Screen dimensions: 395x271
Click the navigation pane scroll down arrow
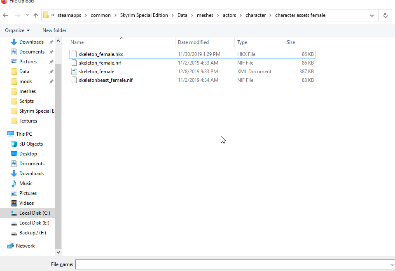(x=58, y=252)
